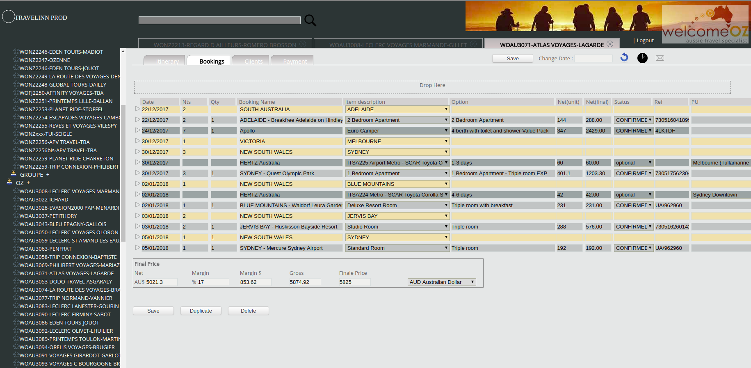Expand the Apollo booking row arrow
The image size is (751, 368).
click(137, 130)
